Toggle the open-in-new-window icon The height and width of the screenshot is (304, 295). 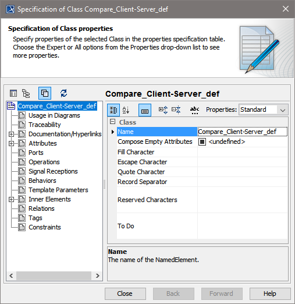(x=45, y=93)
